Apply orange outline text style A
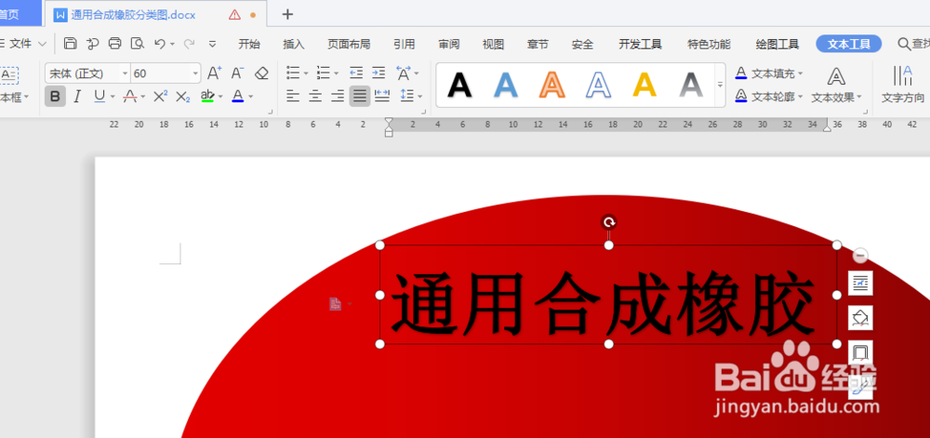The height and width of the screenshot is (438, 930). click(551, 85)
